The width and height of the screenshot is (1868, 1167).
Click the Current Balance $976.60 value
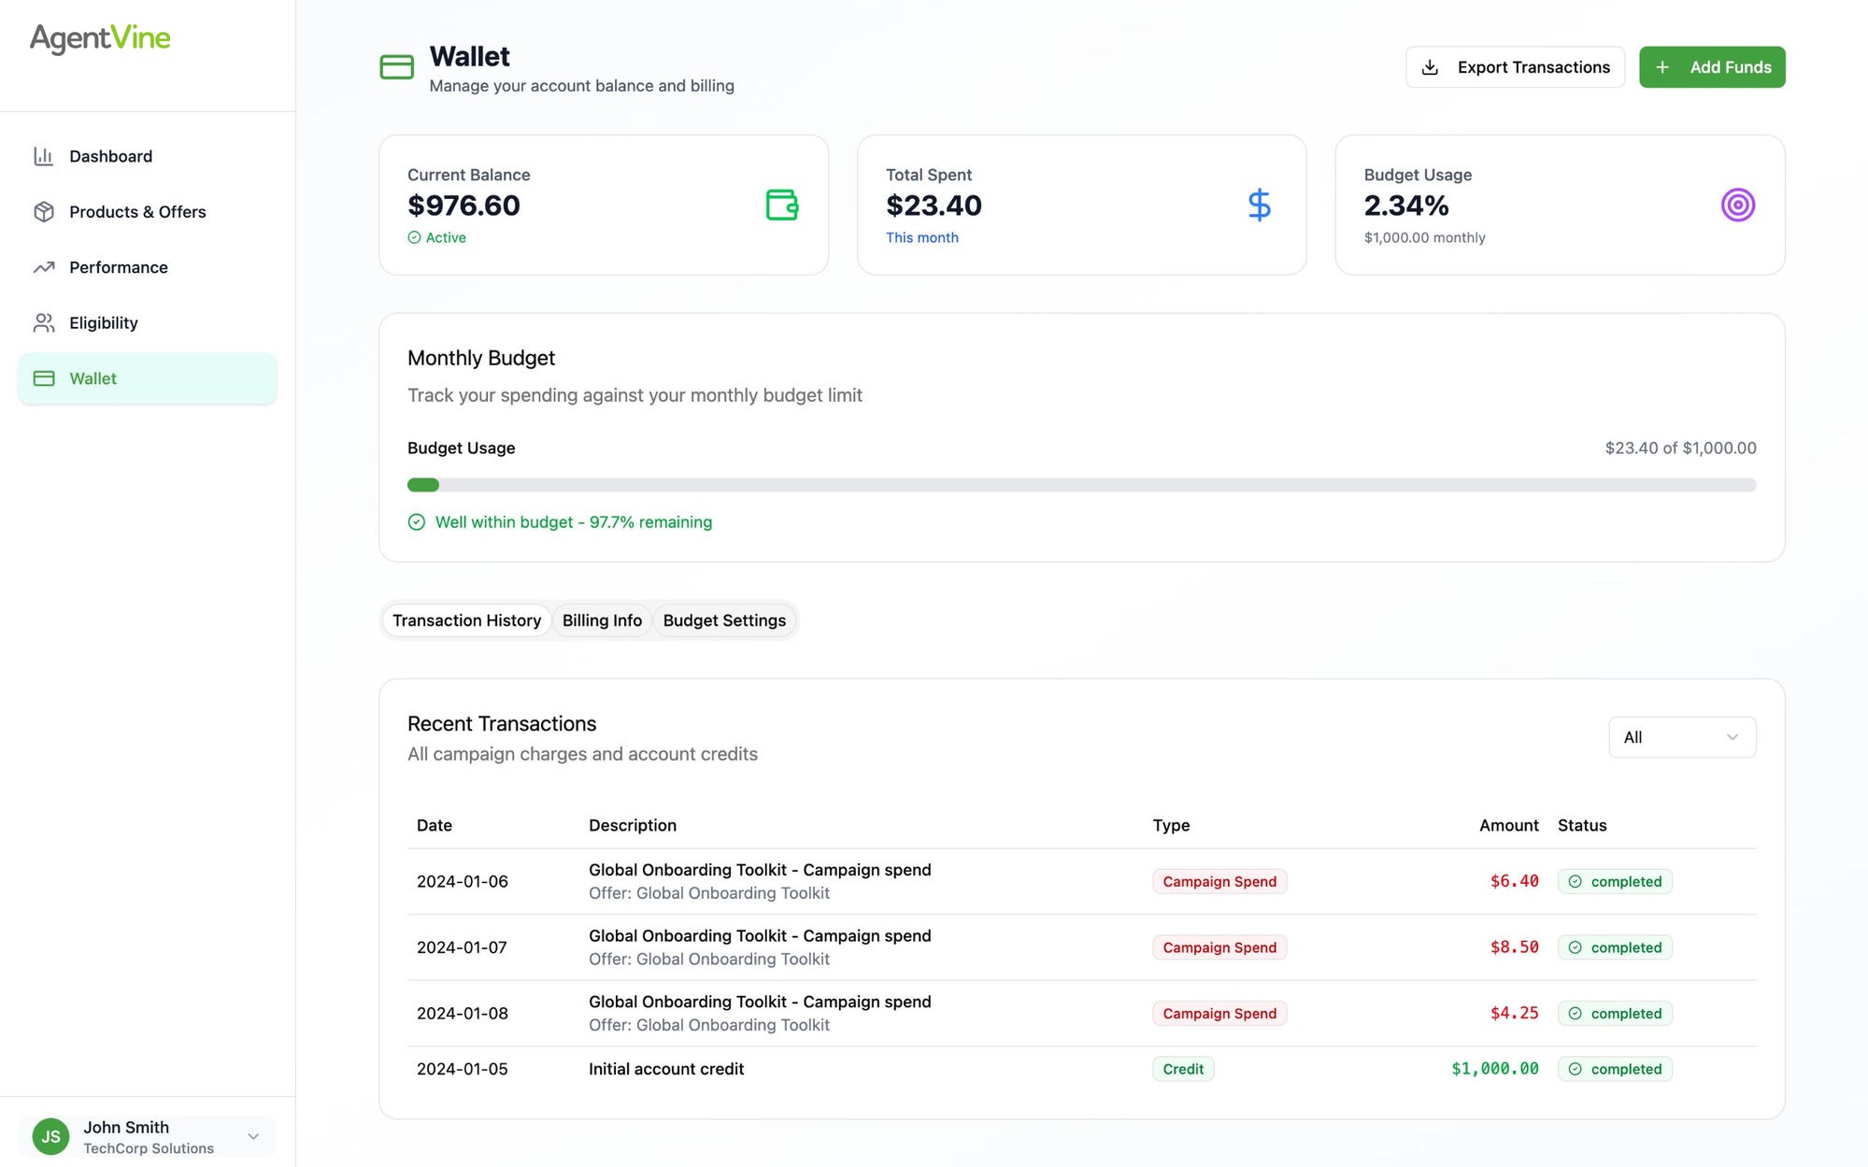tap(463, 206)
